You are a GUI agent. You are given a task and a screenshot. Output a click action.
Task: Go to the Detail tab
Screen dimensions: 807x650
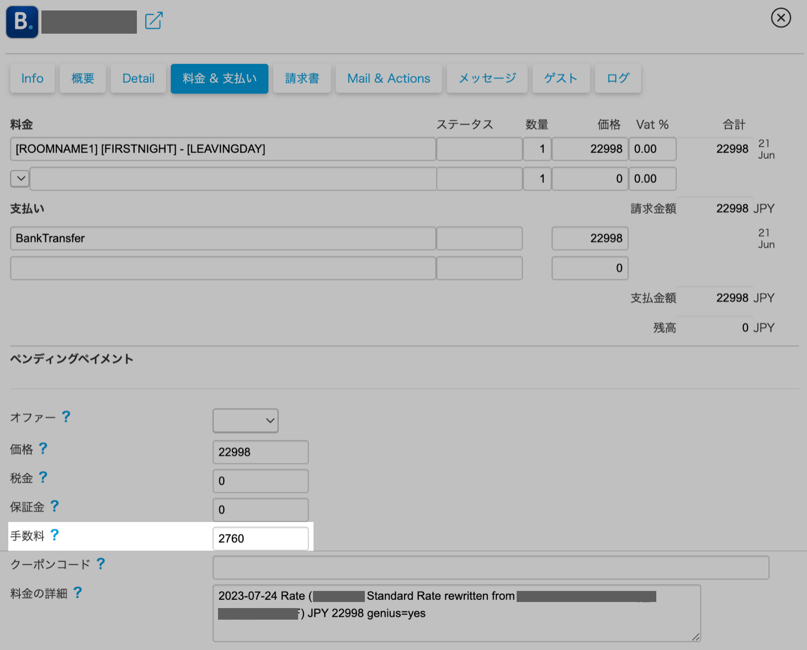[138, 78]
